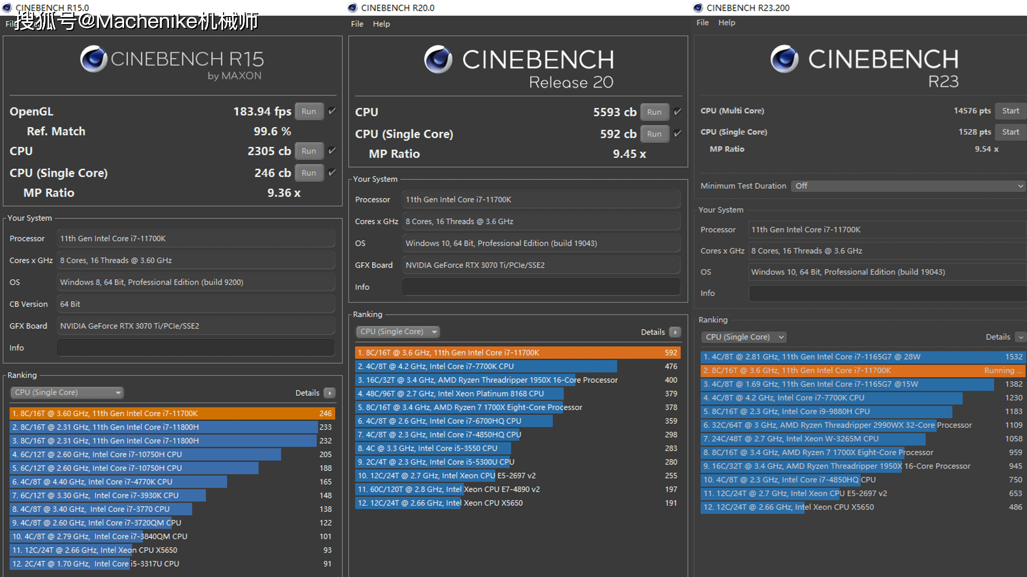Open the File menu in Cinebench R20

point(357,24)
